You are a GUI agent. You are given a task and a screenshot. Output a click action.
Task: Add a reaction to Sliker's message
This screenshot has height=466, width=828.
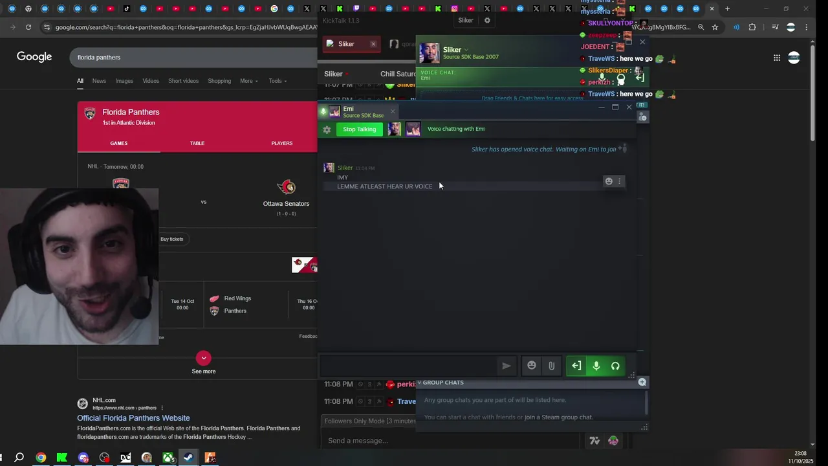(609, 181)
